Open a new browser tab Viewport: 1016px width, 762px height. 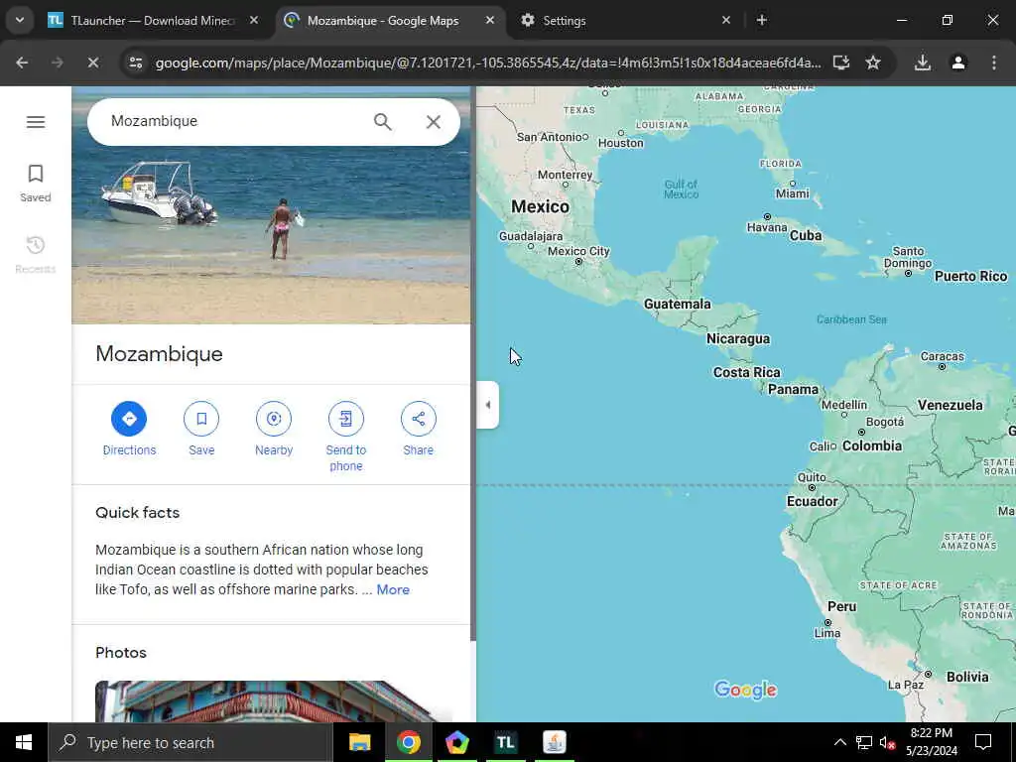(x=762, y=21)
